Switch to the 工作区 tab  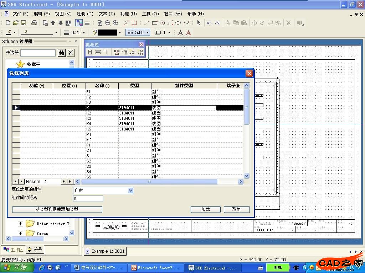tap(13, 250)
